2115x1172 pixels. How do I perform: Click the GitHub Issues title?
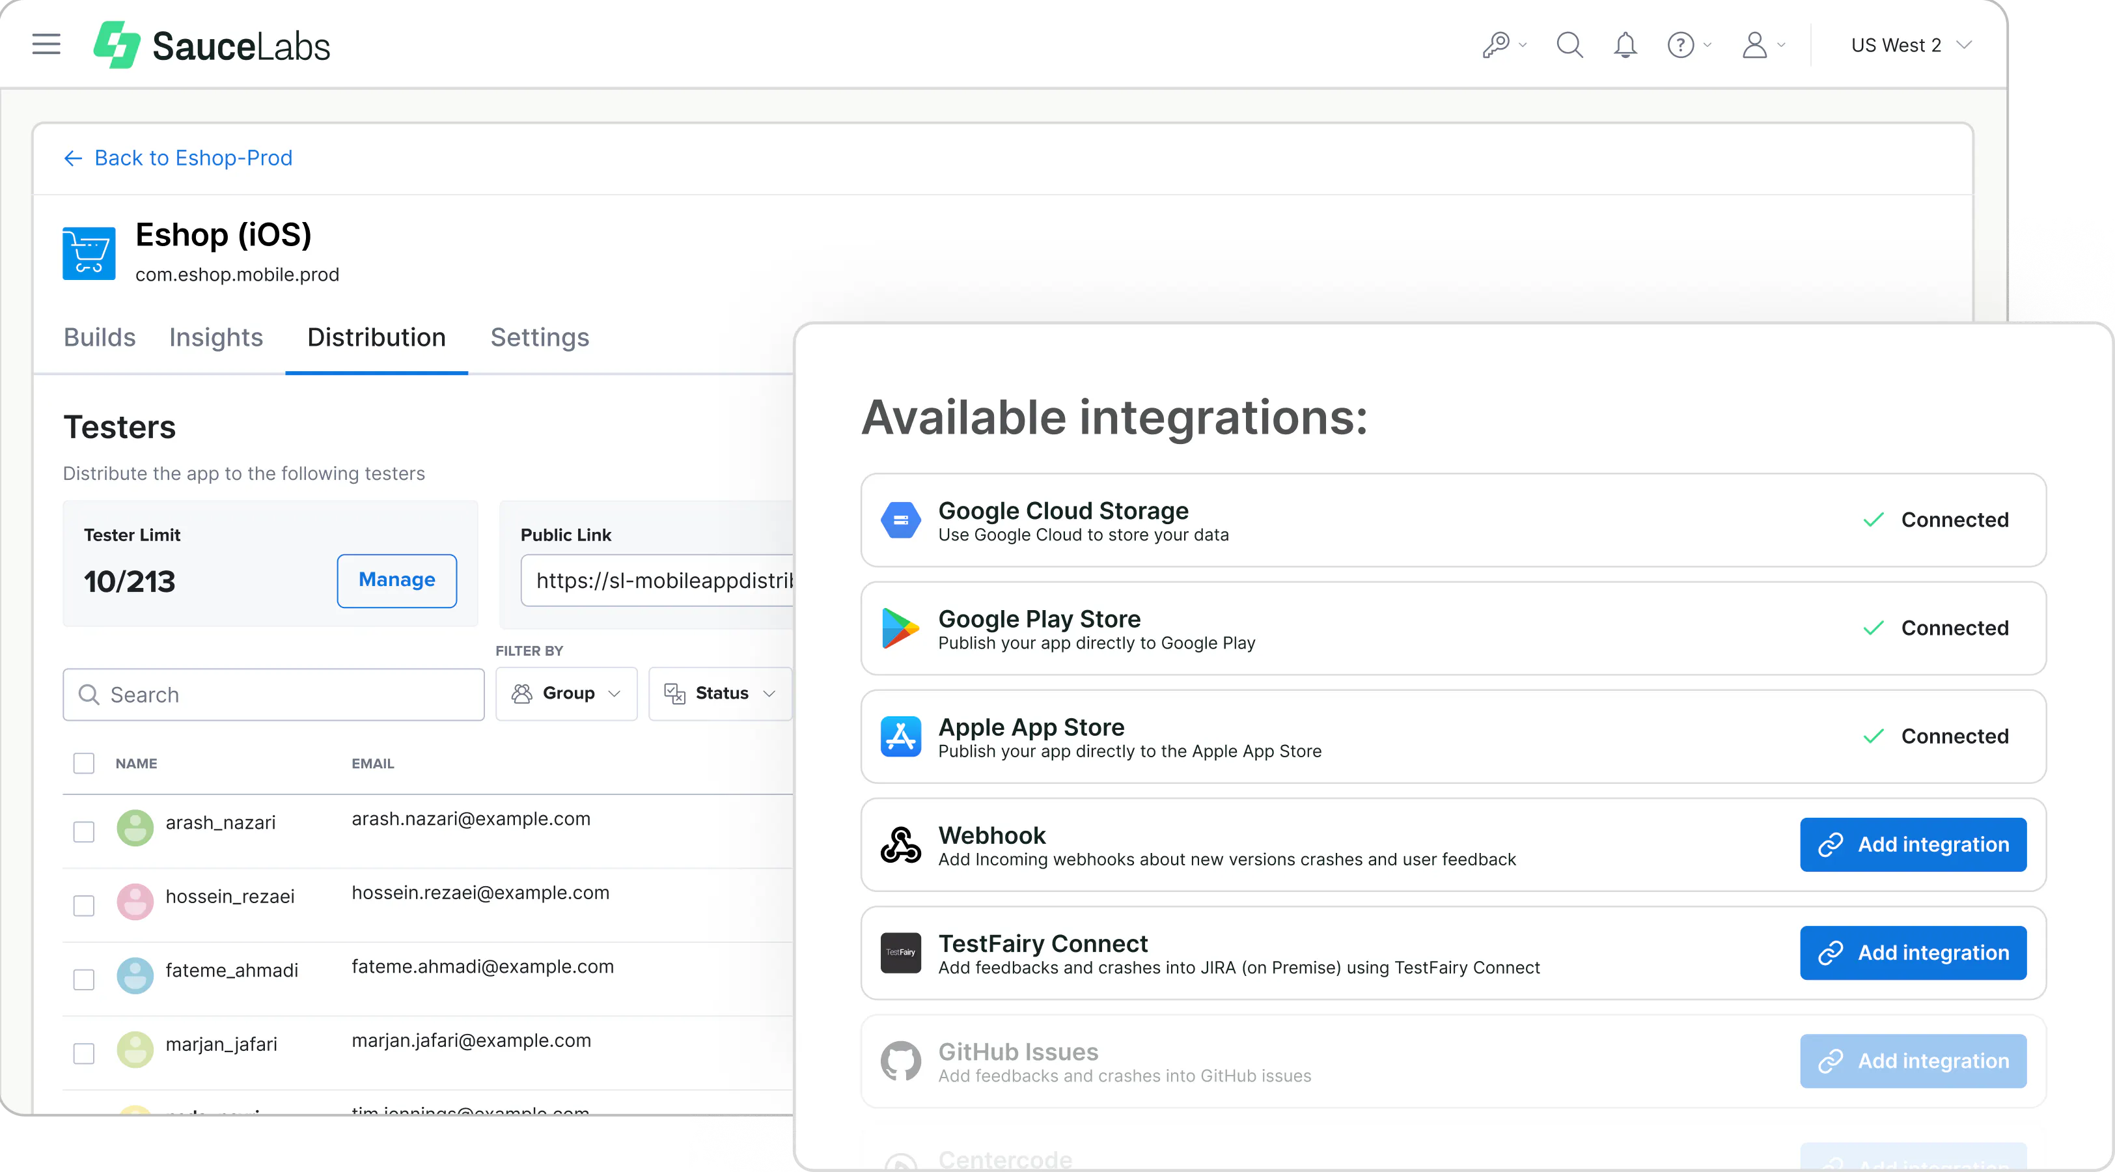point(1018,1052)
